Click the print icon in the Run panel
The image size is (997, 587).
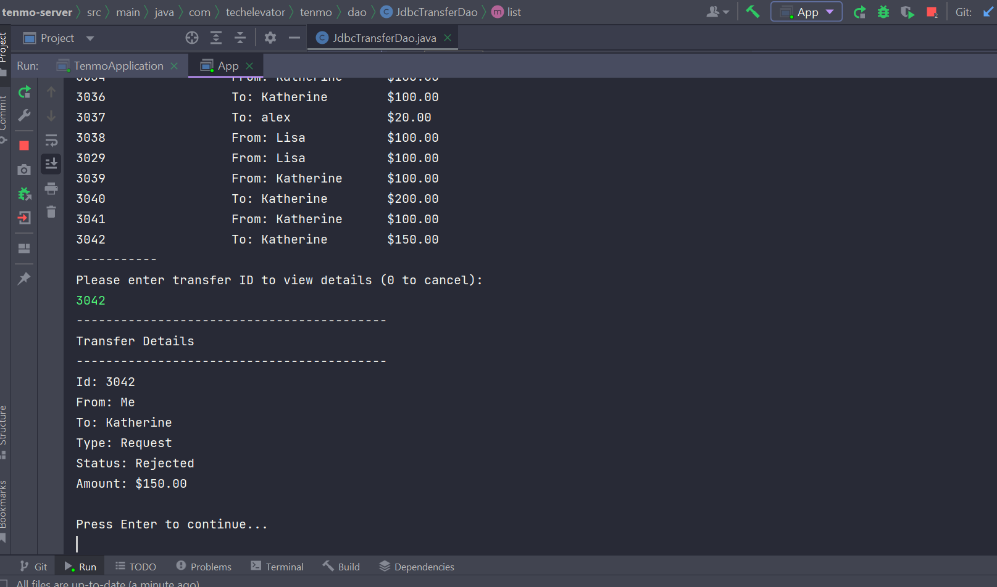[x=51, y=188]
